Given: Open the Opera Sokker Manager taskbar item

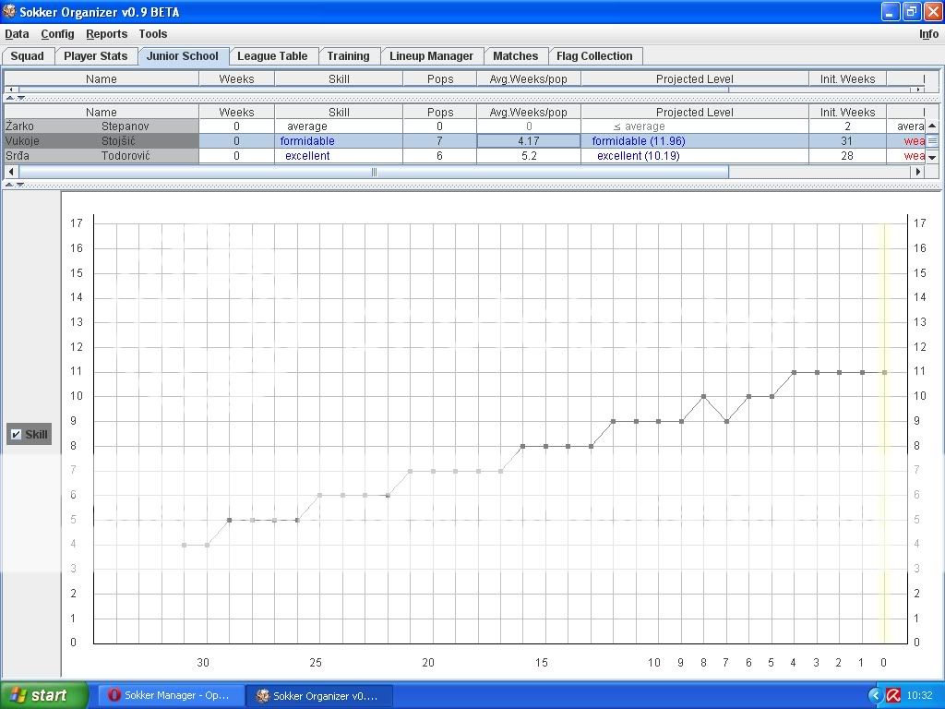Looking at the screenshot, I should point(168,695).
